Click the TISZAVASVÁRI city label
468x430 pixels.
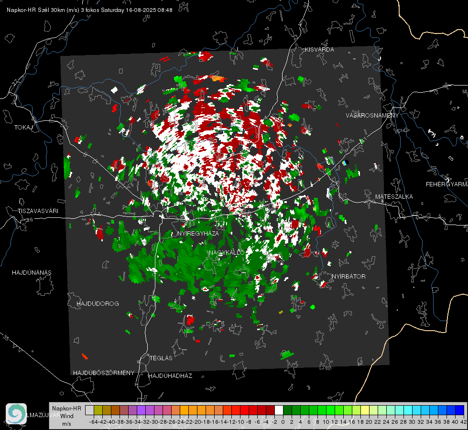pyautogui.click(x=38, y=211)
